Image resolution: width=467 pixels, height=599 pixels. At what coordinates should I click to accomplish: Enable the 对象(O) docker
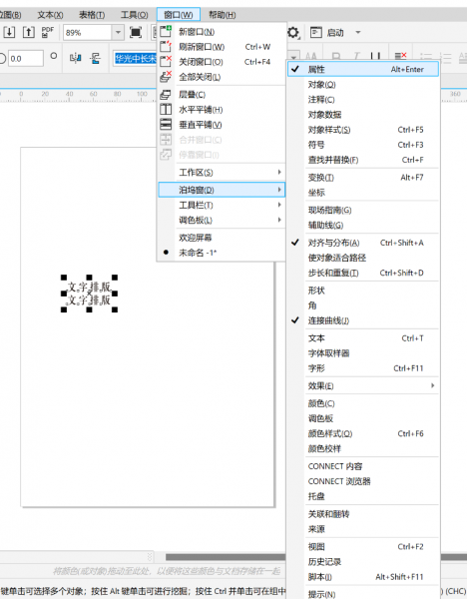(x=363, y=85)
